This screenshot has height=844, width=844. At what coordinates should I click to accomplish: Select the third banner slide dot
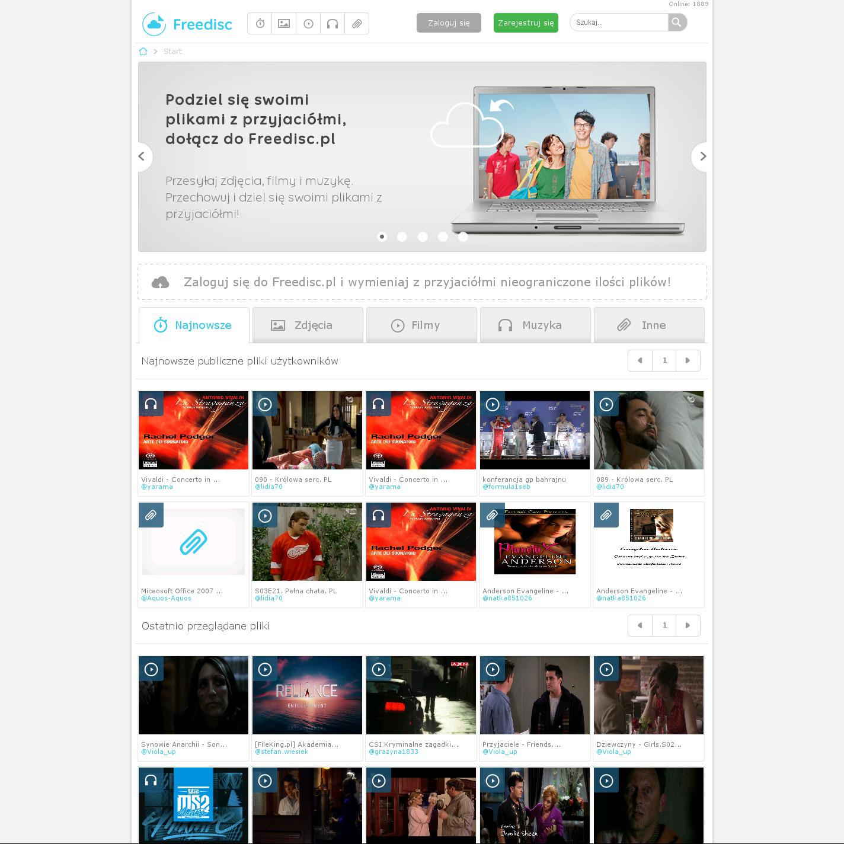point(423,237)
